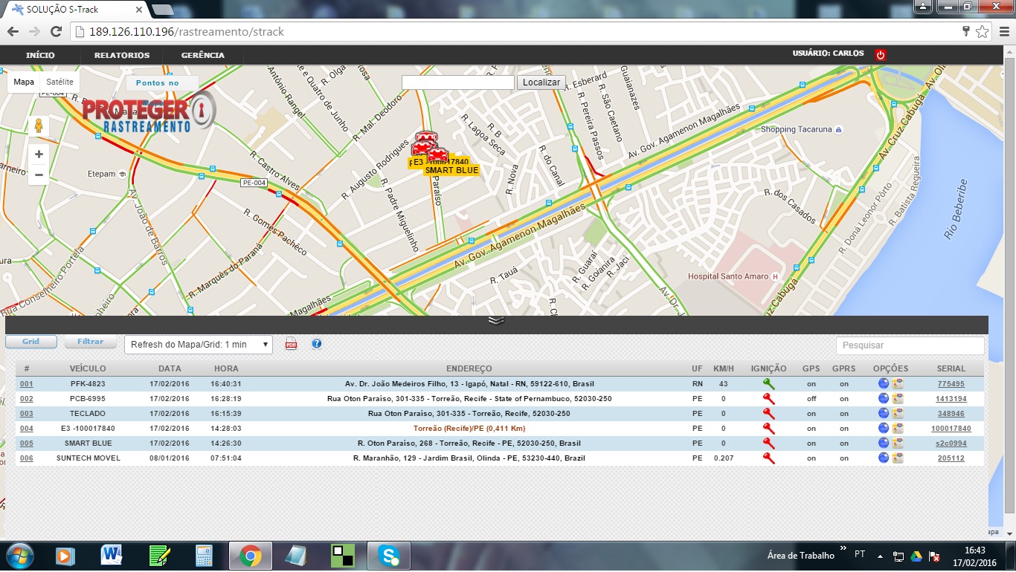Toggle the Pontos no map option
Screen dimensions: 1016x572
coord(158,83)
